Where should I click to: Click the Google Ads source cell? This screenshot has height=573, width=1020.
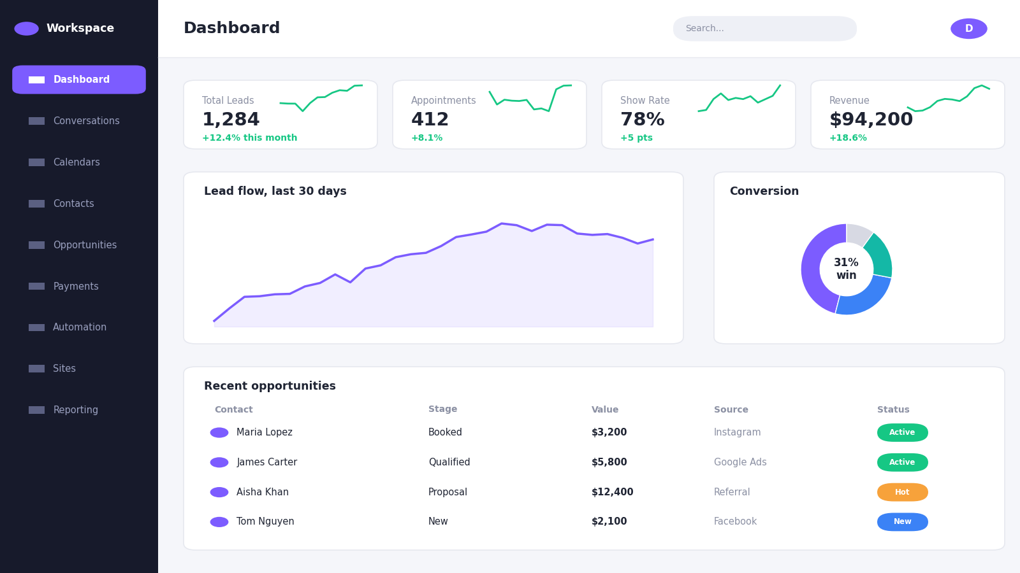coord(740,462)
